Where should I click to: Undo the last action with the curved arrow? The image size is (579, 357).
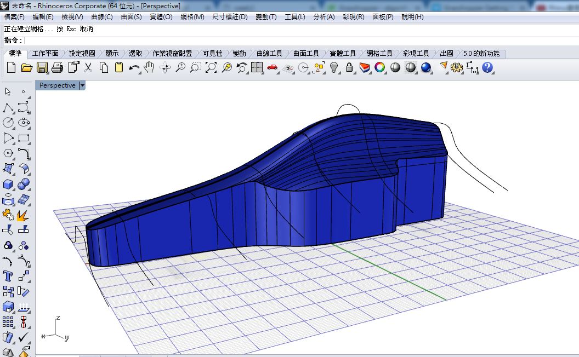point(134,68)
